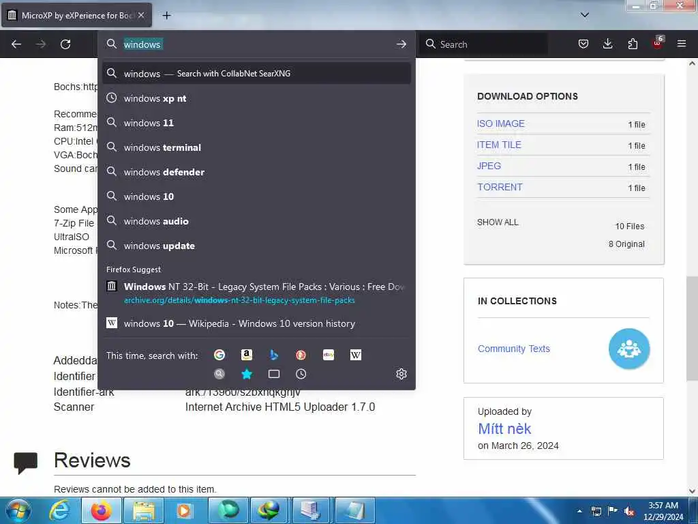This screenshot has width=698, height=524.
Task: Search history via the clock shortcut
Action: click(x=301, y=374)
